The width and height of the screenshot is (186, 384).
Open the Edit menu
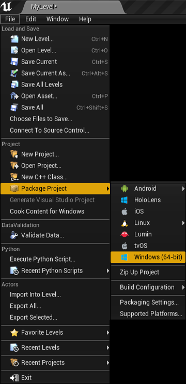tap(31, 19)
